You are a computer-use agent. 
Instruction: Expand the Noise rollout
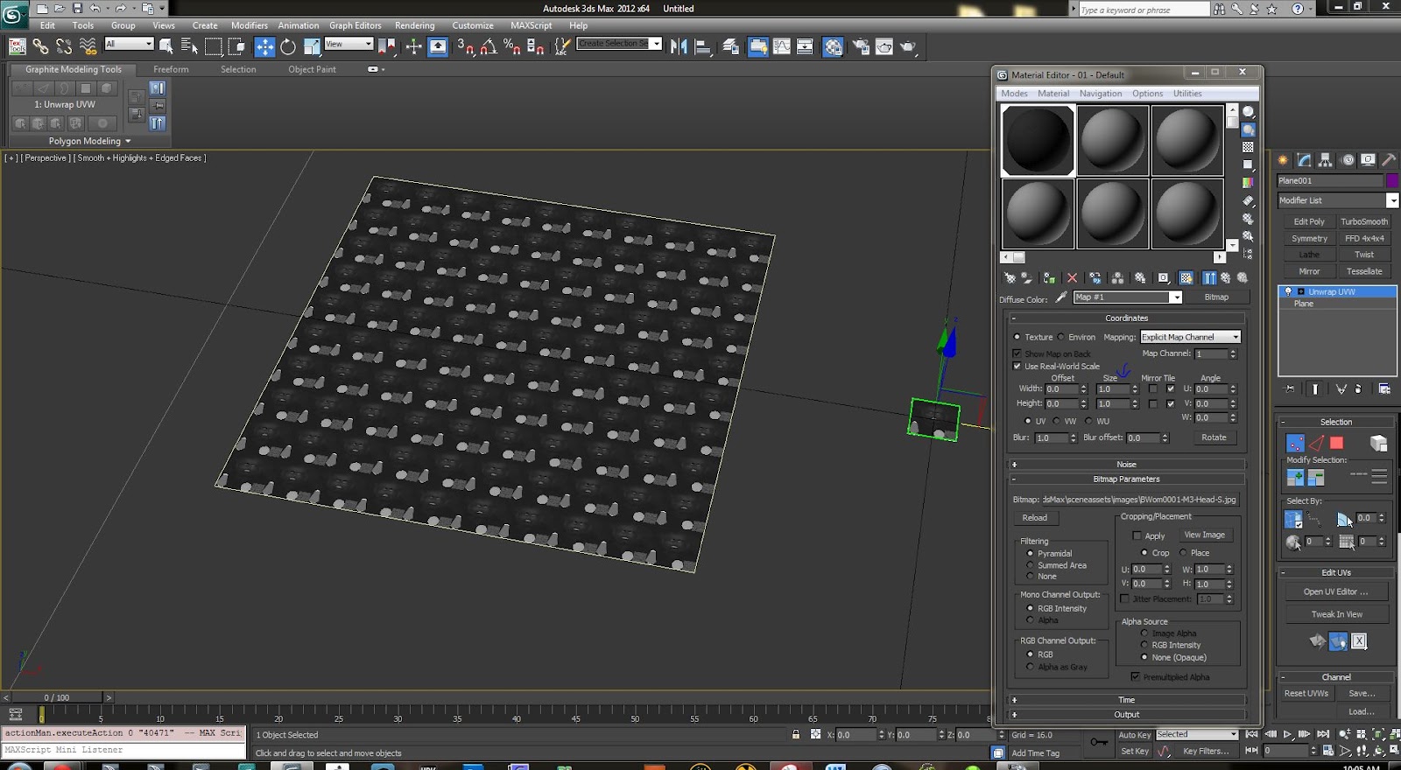tap(1126, 465)
